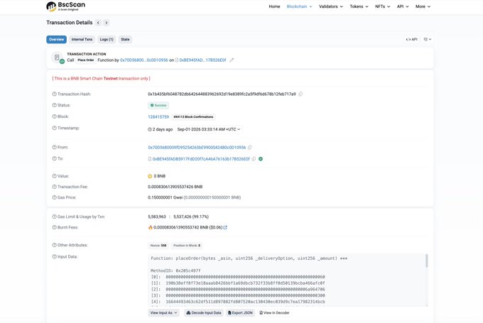Viewport: 483px width, 323px height.
Task: Open the view options dropdown beside API
Action: click(428, 40)
